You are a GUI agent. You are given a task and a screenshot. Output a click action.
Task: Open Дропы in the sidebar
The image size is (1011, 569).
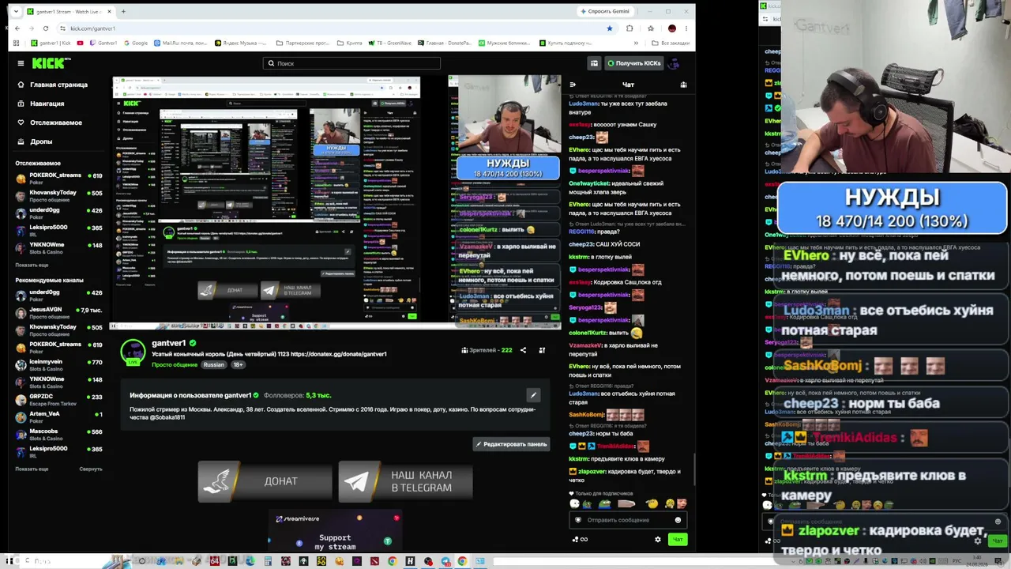pos(36,141)
